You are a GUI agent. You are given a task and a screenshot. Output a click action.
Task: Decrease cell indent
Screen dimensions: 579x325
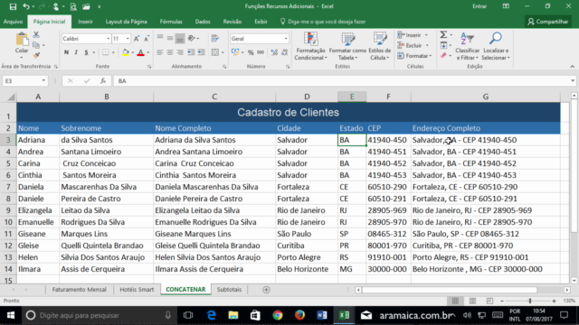pos(191,52)
